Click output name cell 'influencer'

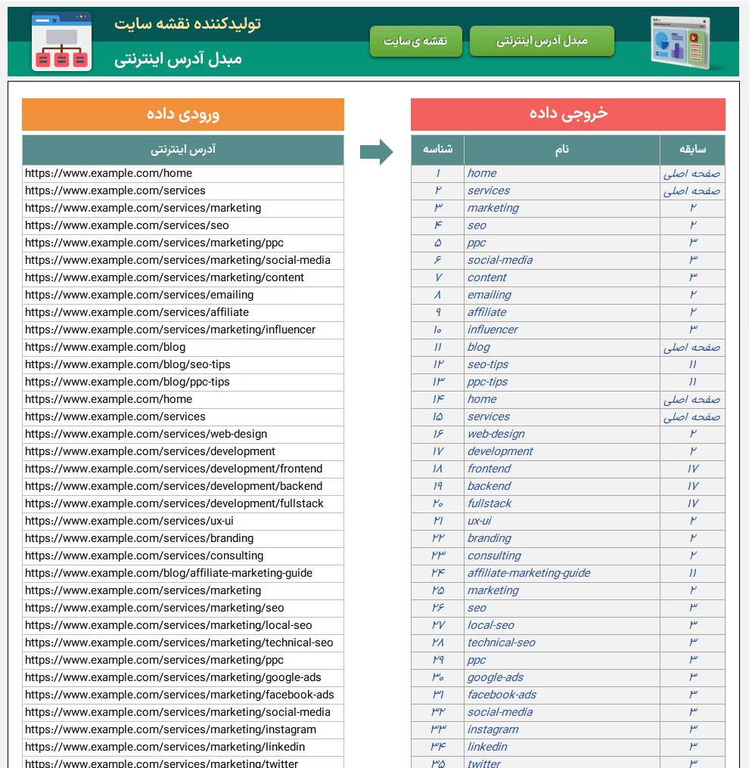click(562, 330)
